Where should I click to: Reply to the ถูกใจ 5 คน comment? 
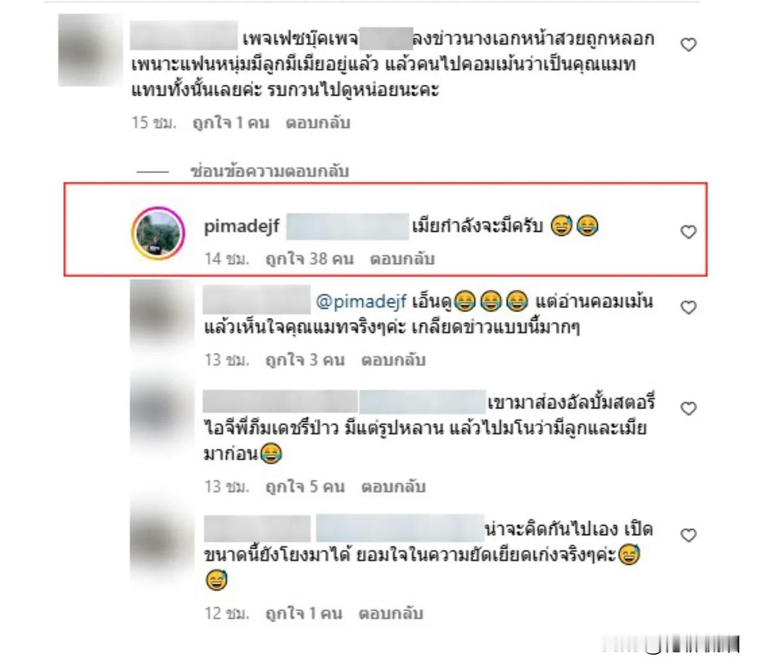pyautogui.click(x=393, y=487)
